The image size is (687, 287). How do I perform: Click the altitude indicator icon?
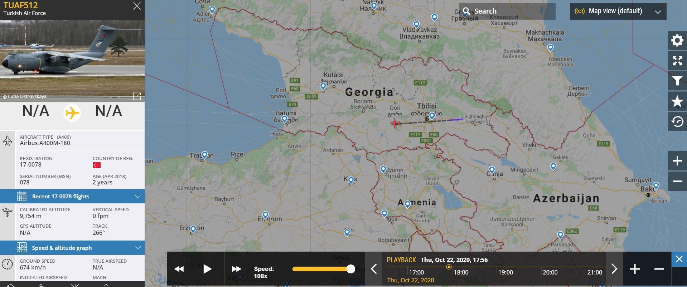(7, 212)
